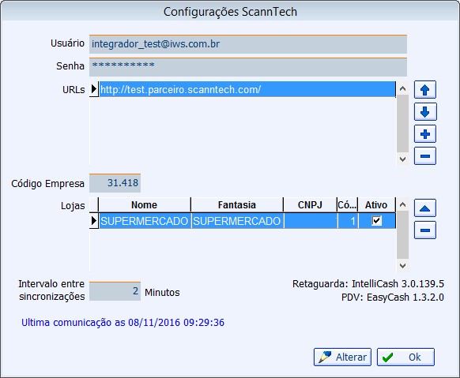Select URL http://test.parceiro.scanntech.com/ row

pyautogui.click(x=247, y=89)
